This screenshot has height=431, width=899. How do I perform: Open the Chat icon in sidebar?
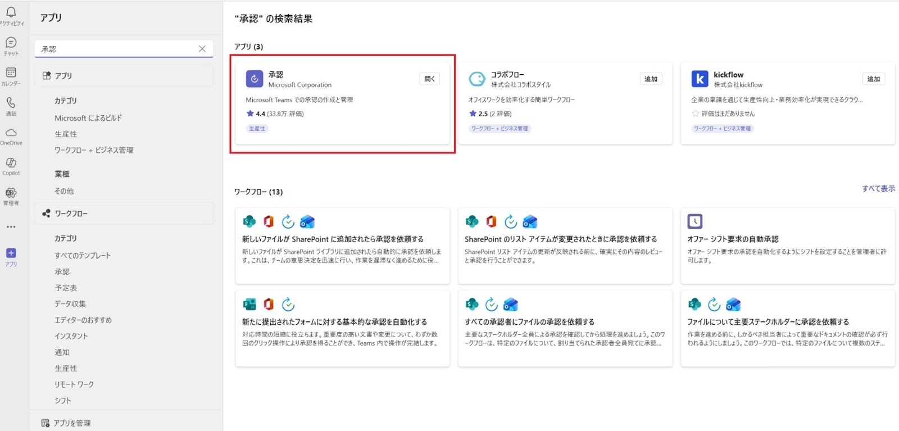click(x=11, y=43)
